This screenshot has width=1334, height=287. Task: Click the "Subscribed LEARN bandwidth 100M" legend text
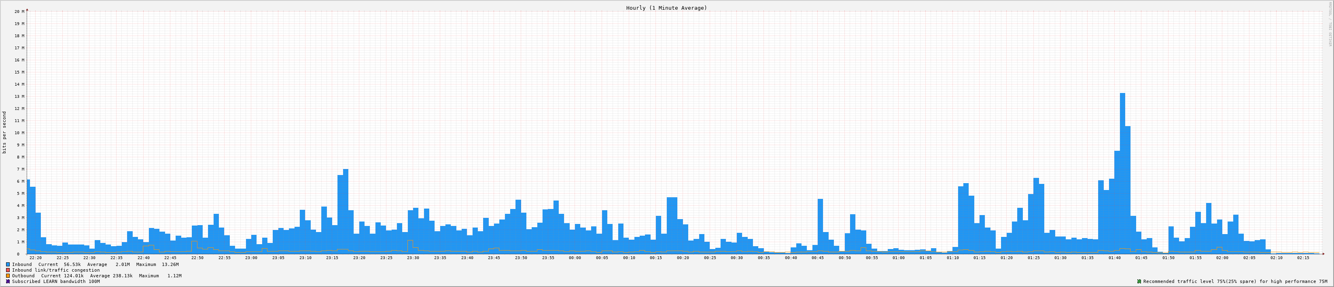(56, 281)
